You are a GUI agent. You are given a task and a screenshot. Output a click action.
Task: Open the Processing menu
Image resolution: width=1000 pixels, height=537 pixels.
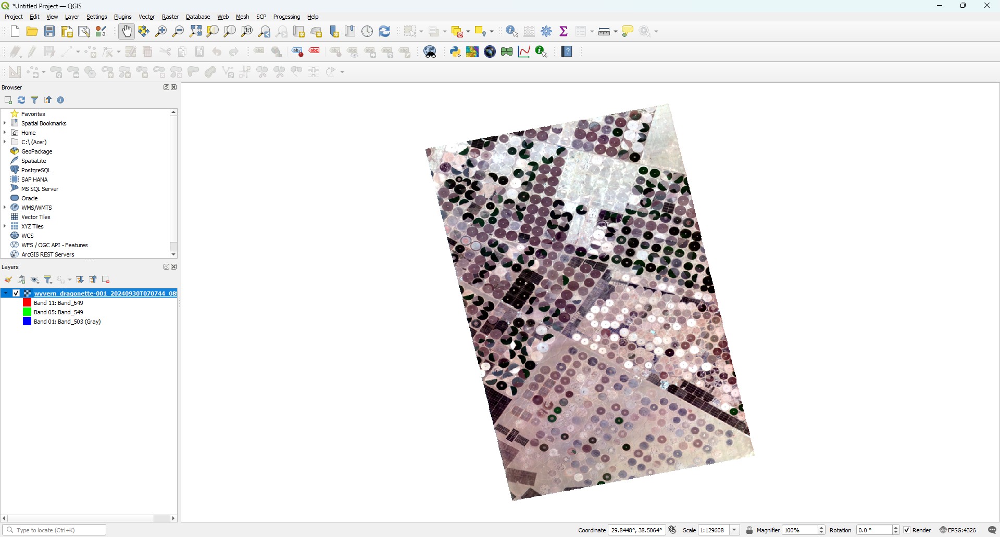click(x=287, y=17)
